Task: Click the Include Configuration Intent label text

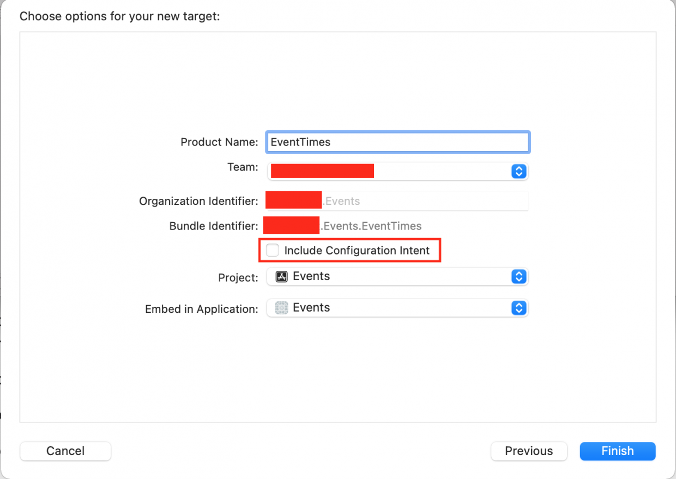Action: (357, 251)
